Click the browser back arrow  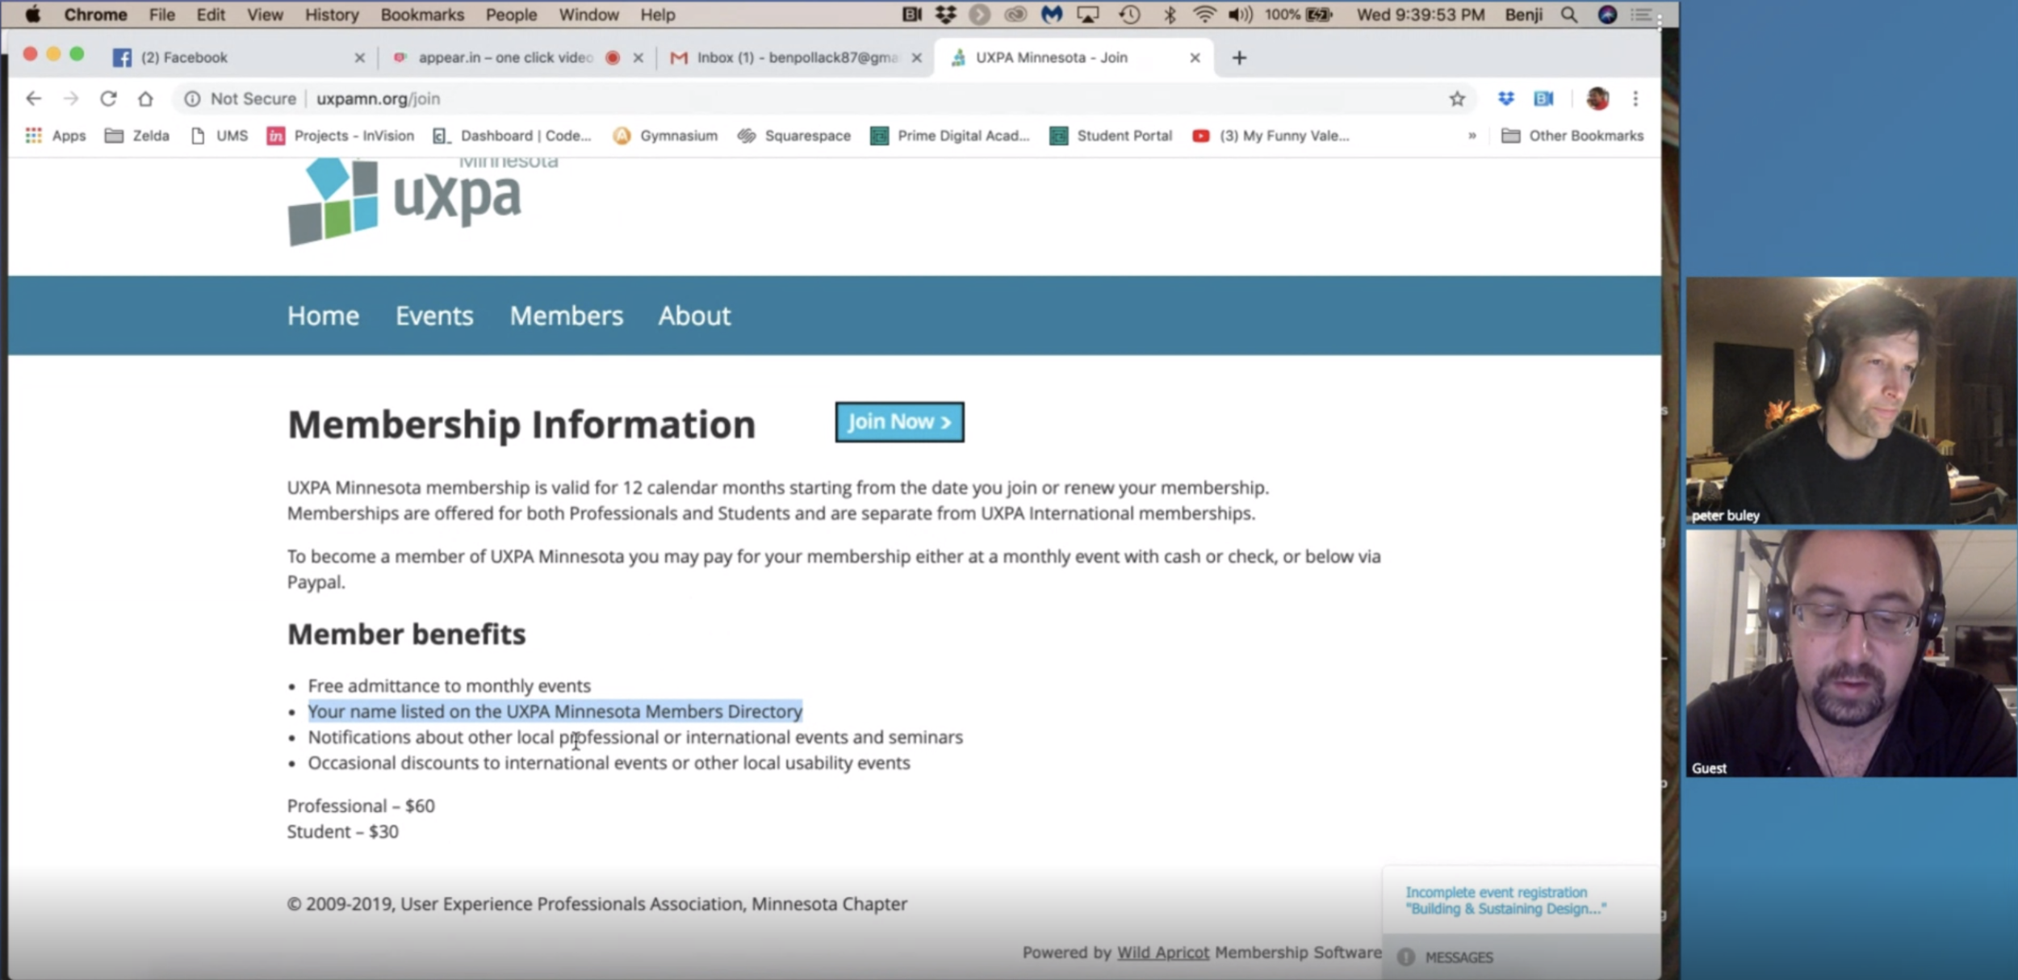coord(33,98)
